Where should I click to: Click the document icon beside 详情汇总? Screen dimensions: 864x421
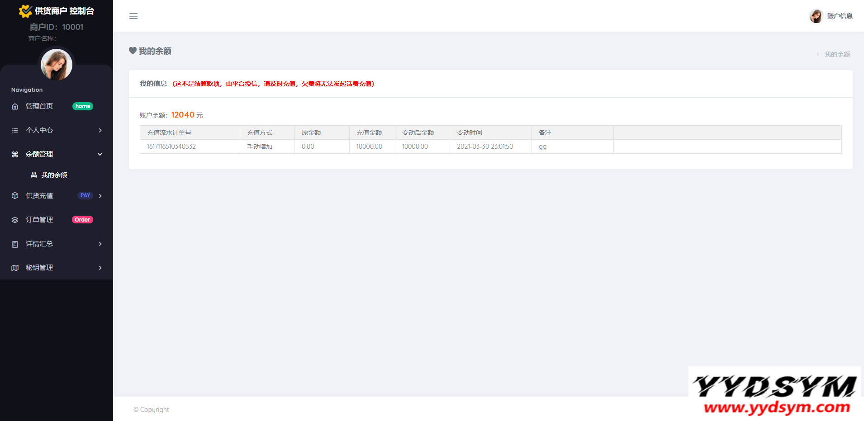tap(15, 244)
